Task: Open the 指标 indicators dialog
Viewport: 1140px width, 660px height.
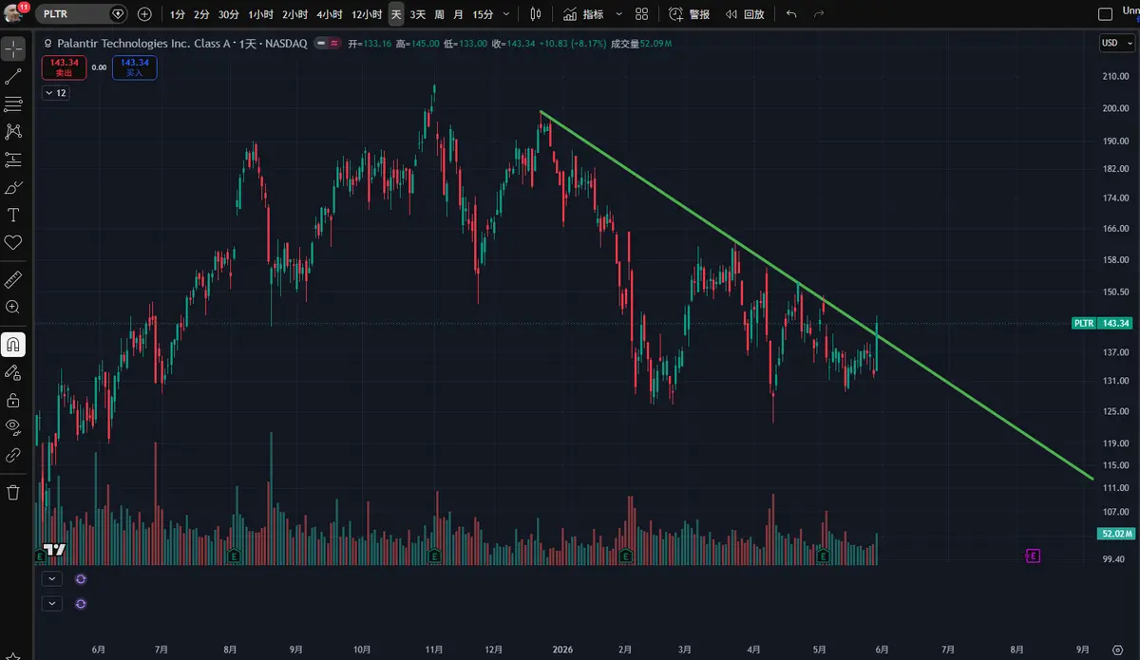Action: click(x=582, y=14)
